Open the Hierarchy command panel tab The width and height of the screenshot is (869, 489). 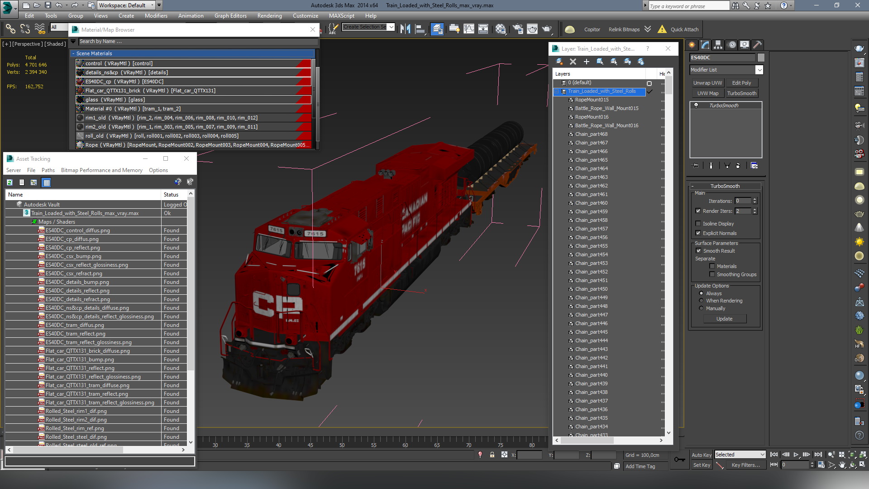pyautogui.click(x=718, y=45)
